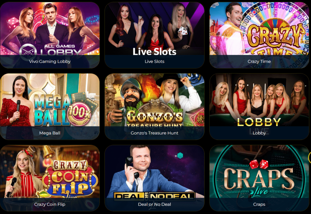Click the 'Vivo Gaming Lobby' caption text
Screen dimensions: 311x214
(x=50, y=61)
